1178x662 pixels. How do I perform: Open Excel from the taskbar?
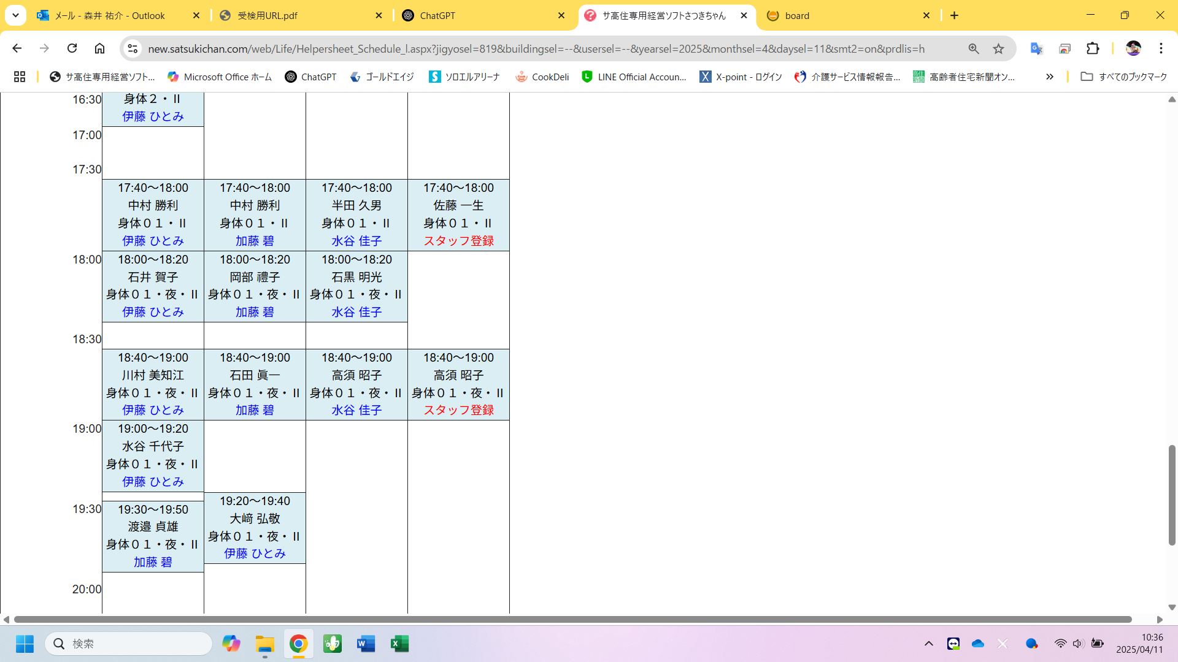point(399,644)
